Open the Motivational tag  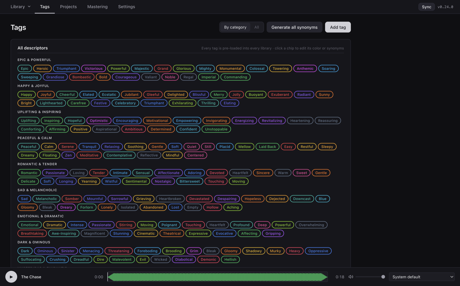pos(157,121)
